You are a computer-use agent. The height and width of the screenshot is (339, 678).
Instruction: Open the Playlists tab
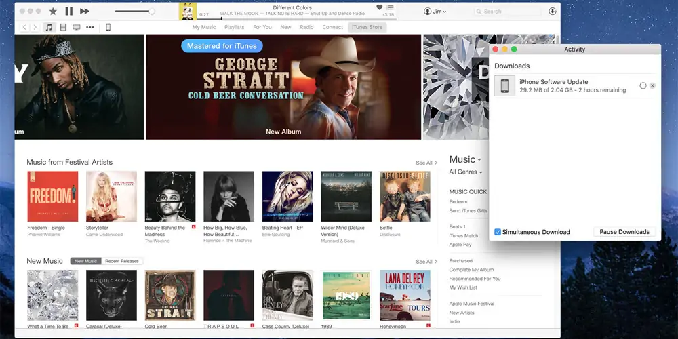(x=235, y=27)
